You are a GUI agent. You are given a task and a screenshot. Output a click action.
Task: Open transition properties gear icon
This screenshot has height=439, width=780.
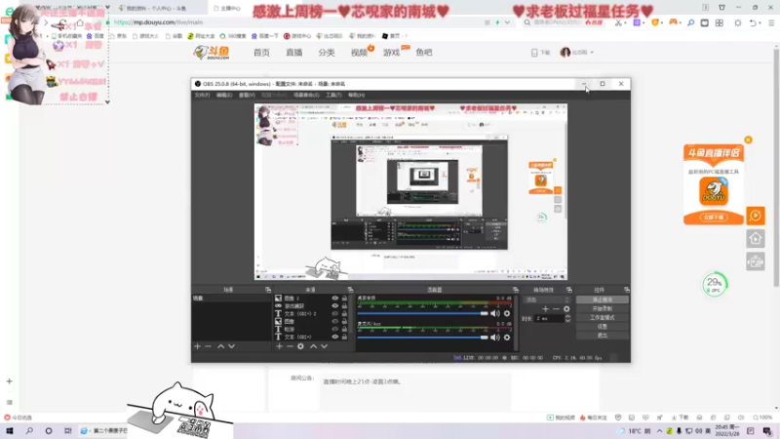tap(566, 309)
